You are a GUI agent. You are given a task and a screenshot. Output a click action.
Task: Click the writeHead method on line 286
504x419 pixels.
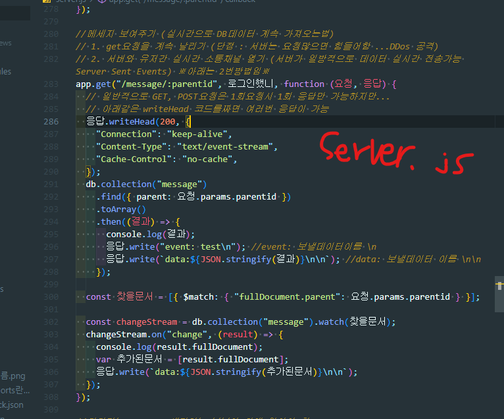[132, 122]
